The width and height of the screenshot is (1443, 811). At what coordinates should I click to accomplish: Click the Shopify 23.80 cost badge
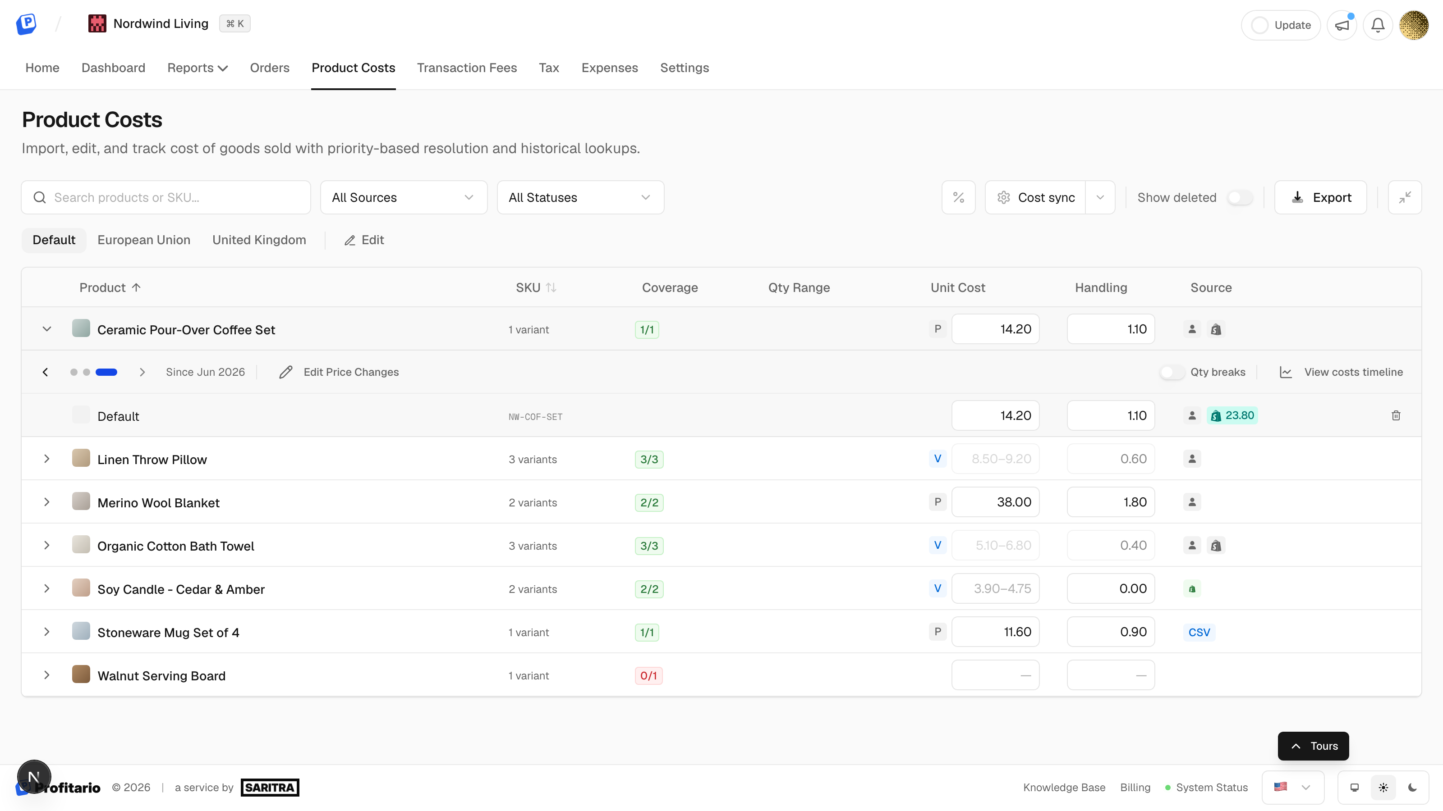tap(1232, 415)
